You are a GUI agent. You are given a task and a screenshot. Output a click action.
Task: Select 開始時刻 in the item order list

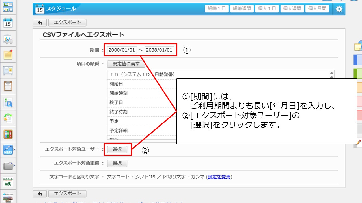[x=117, y=93]
